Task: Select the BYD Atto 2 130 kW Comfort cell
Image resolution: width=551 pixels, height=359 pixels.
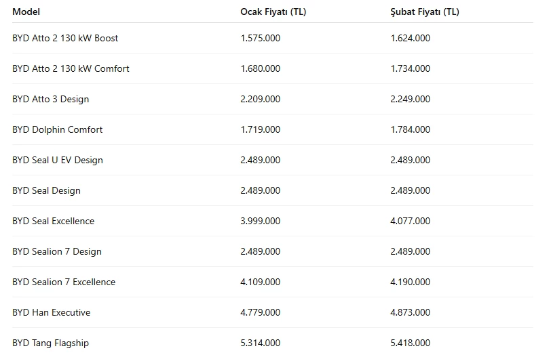Action: 71,68
